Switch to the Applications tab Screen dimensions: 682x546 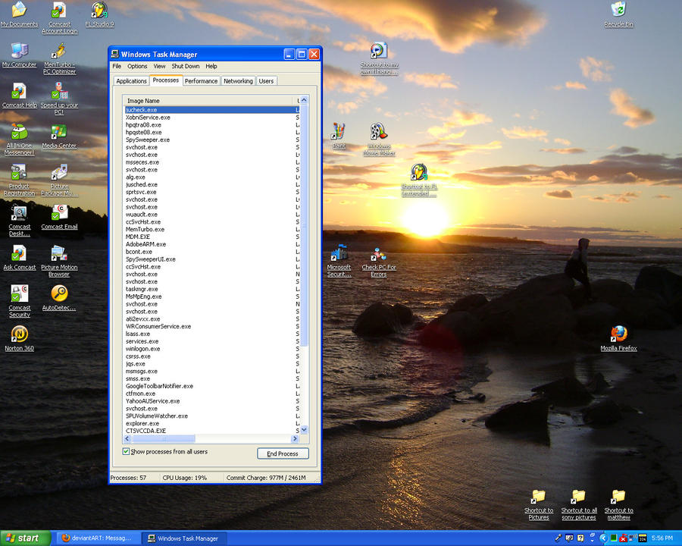[131, 81]
